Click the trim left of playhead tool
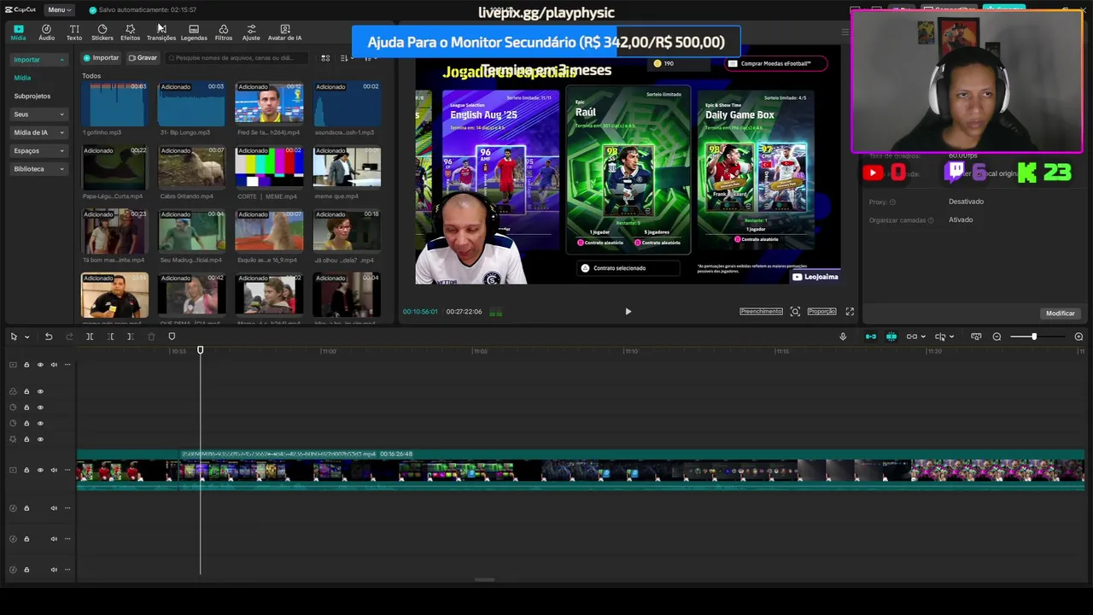Screen dimensions: 1093x615 click(x=110, y=337)
